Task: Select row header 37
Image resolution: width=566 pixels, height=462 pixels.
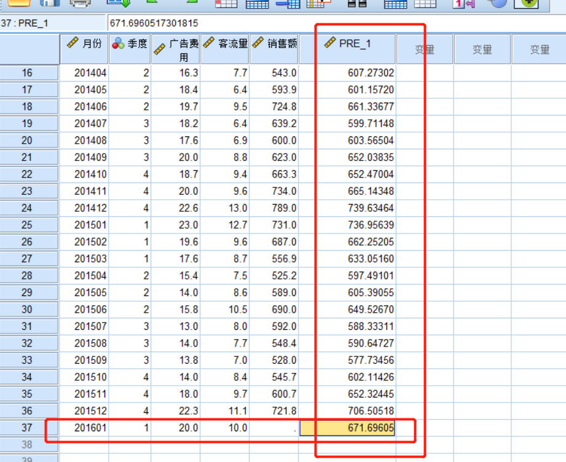Action: (29, 428)
